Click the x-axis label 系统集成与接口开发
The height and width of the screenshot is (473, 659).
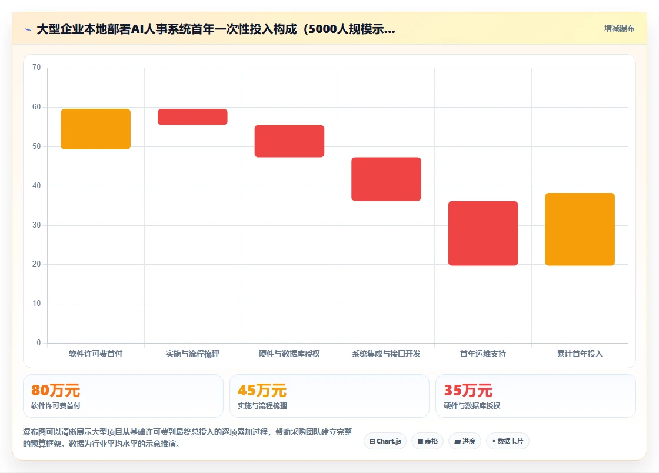(x=386, y=354)
